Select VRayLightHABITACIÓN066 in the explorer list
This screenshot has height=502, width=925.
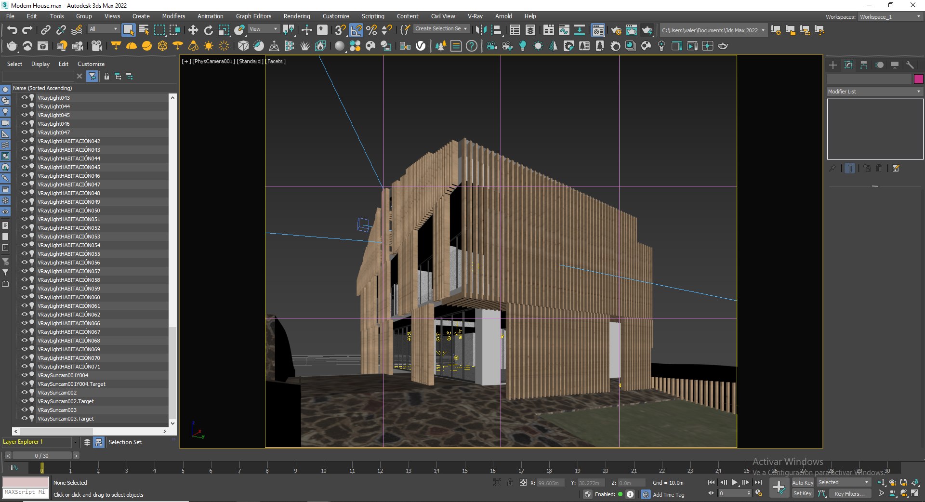pos(69,323)
